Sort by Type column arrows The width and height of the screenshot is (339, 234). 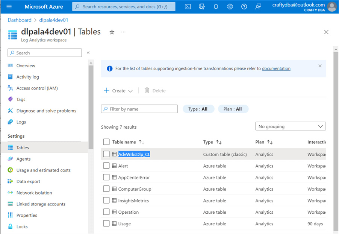(219, 142)
